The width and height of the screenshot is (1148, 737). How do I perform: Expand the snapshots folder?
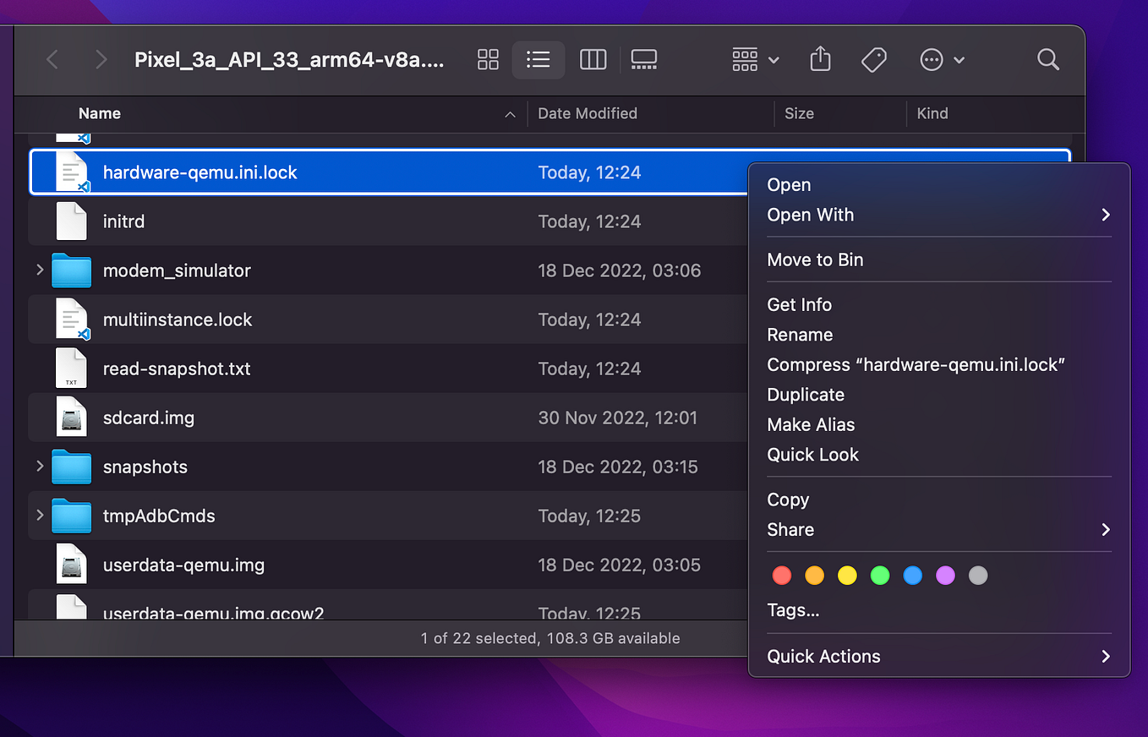[x=38, y=467]
